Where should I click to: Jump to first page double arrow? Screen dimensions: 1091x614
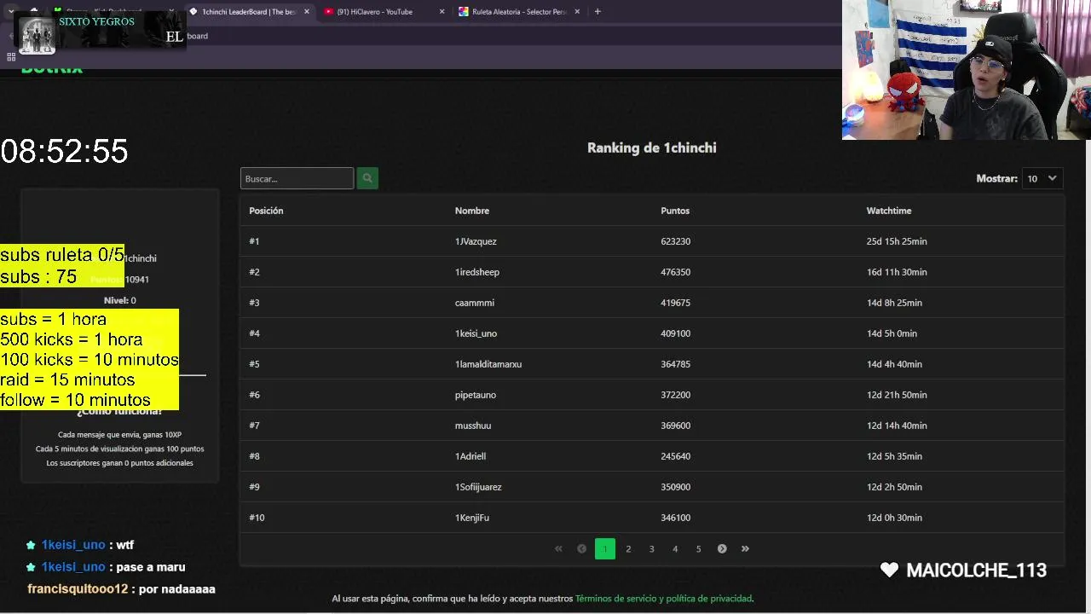[558, 549]
